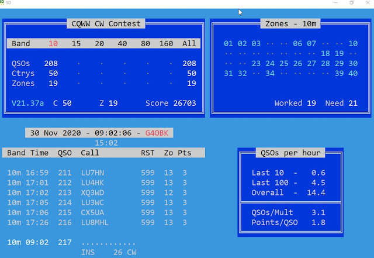This screenshot has height=258, width=374.
Task: Click zone 27 in Zones panel
Action: pos(311,63)
